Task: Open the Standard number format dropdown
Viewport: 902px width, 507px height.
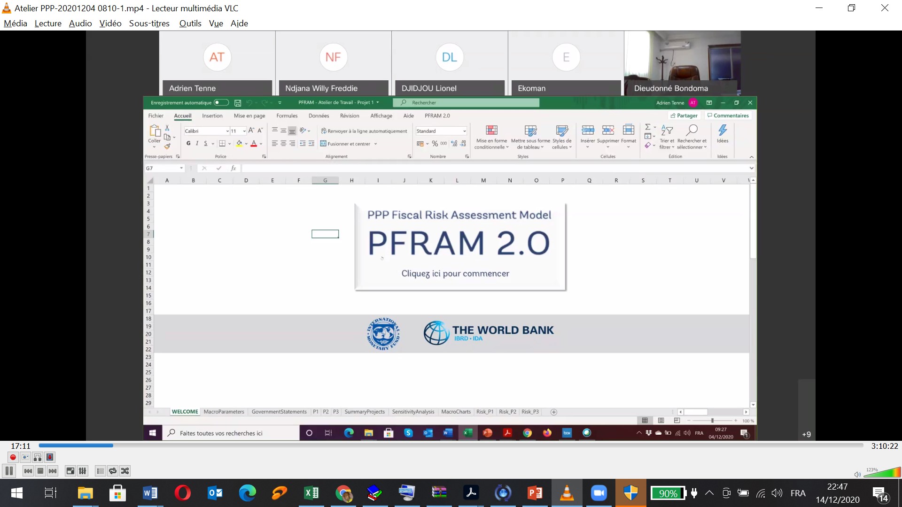Action: [465, 131]
